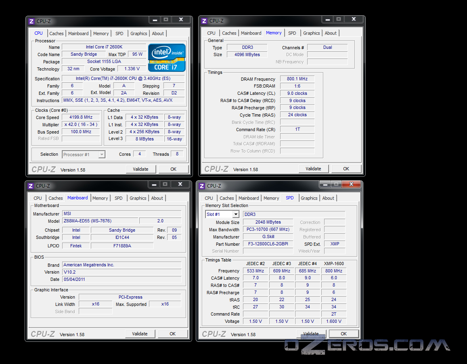Switch to CPU tab in Mainboard window
467x364 pixels.
38,198
